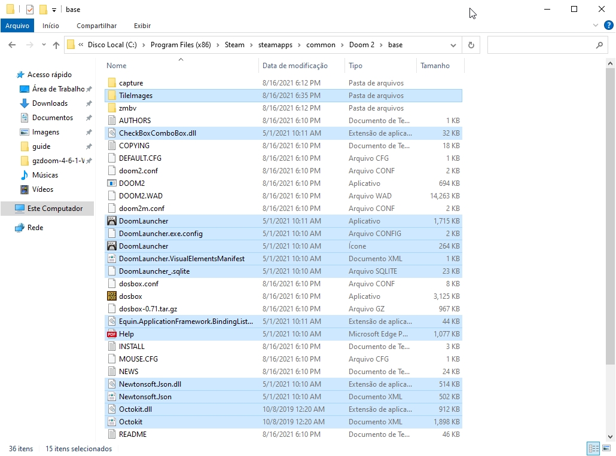Open Documentos in sidebar

(53, 118)
